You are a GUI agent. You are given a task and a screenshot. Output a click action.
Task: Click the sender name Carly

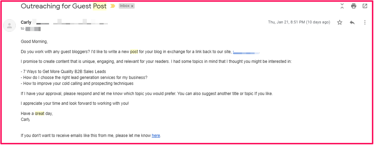click(26, 22)
